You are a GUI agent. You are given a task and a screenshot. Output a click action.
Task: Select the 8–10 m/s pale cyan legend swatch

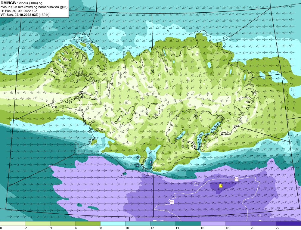(113, 224)
